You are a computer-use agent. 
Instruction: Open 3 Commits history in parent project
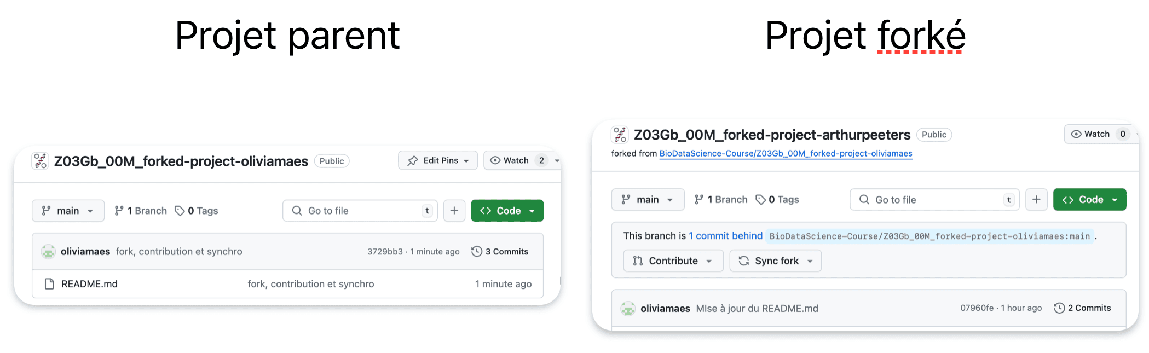(500, 252)
